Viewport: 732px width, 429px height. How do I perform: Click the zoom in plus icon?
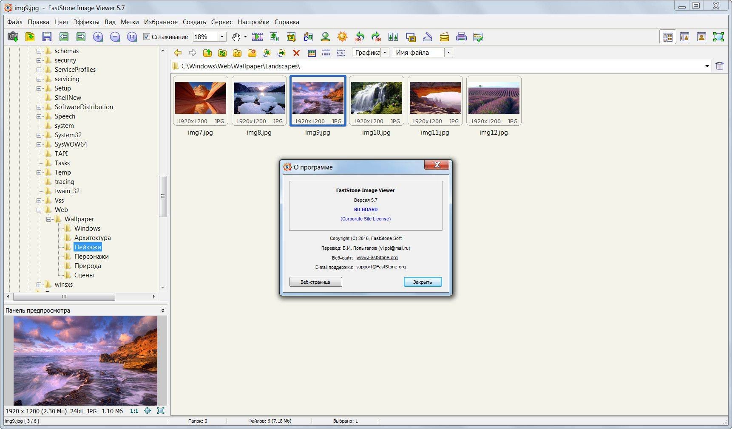[98, 37]
